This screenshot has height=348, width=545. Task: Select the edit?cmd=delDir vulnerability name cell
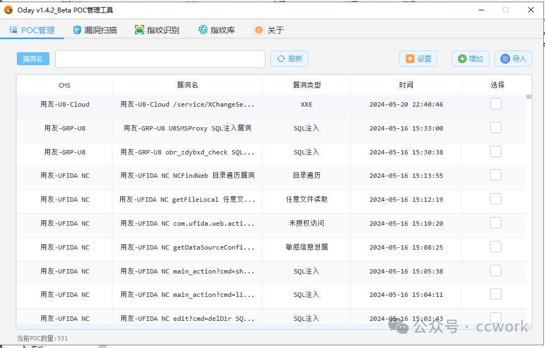(x=187, y=317)
